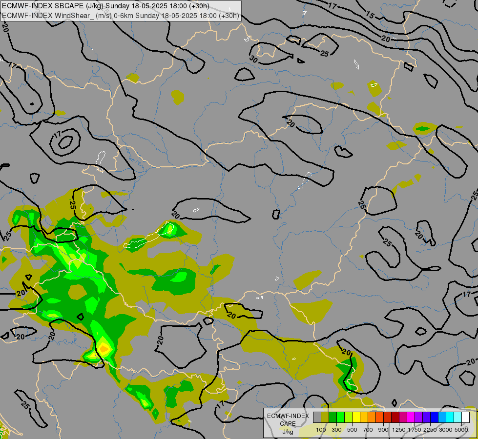Screen dimensions: 478x439
Task: Click the J/kg unit label in legend
Action: (x=288, y=432)
